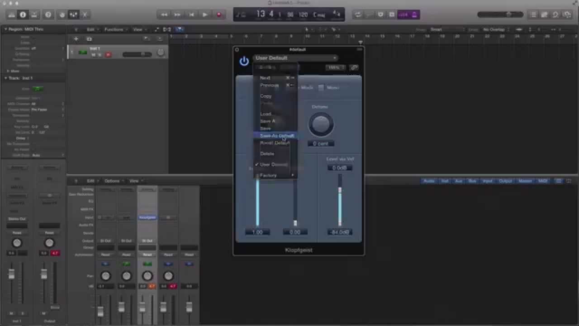Toggle the Cycle mode button
This screenshot has width=579, height=326.
tap(358, 15)
